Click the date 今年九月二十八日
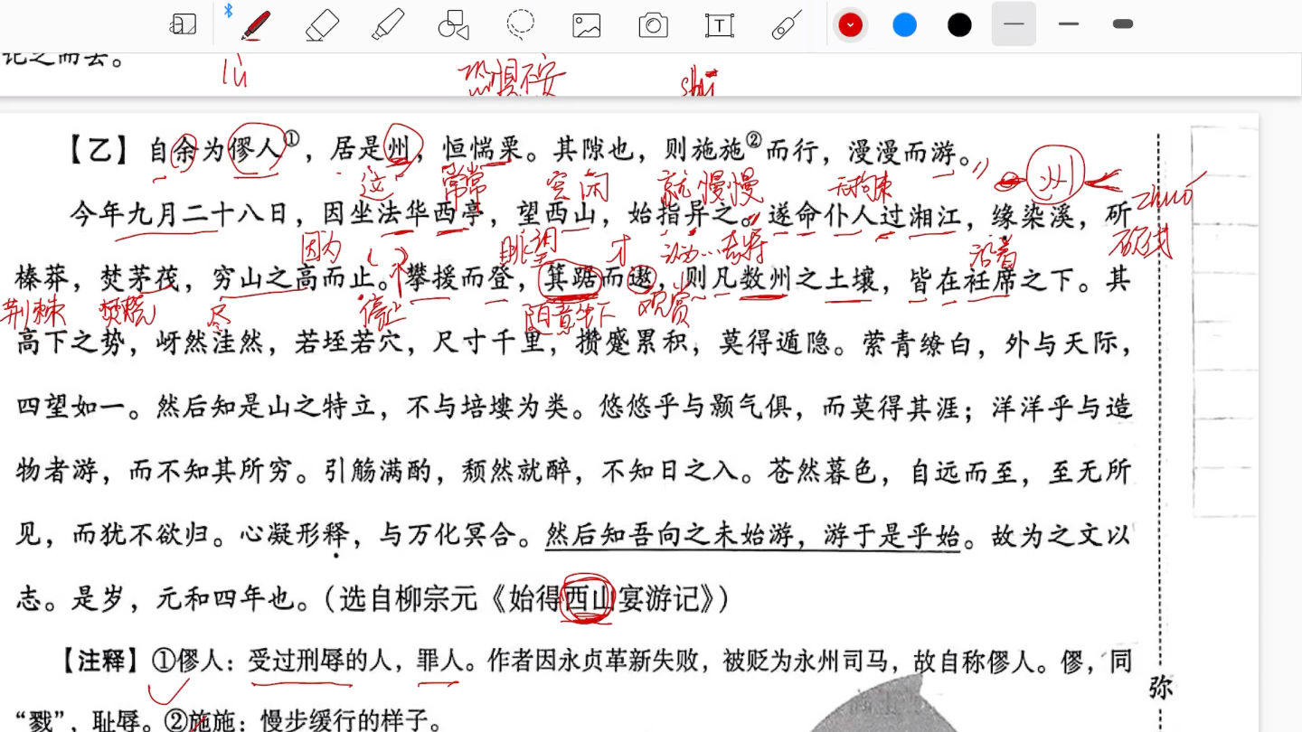Screen dimensions: 1302x732 179,215
